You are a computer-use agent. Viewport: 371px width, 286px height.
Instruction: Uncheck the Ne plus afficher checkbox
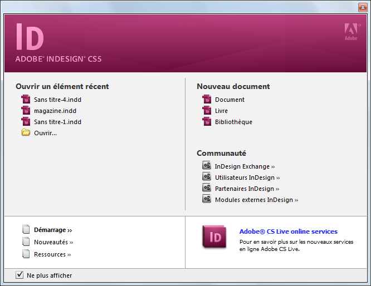19,275
